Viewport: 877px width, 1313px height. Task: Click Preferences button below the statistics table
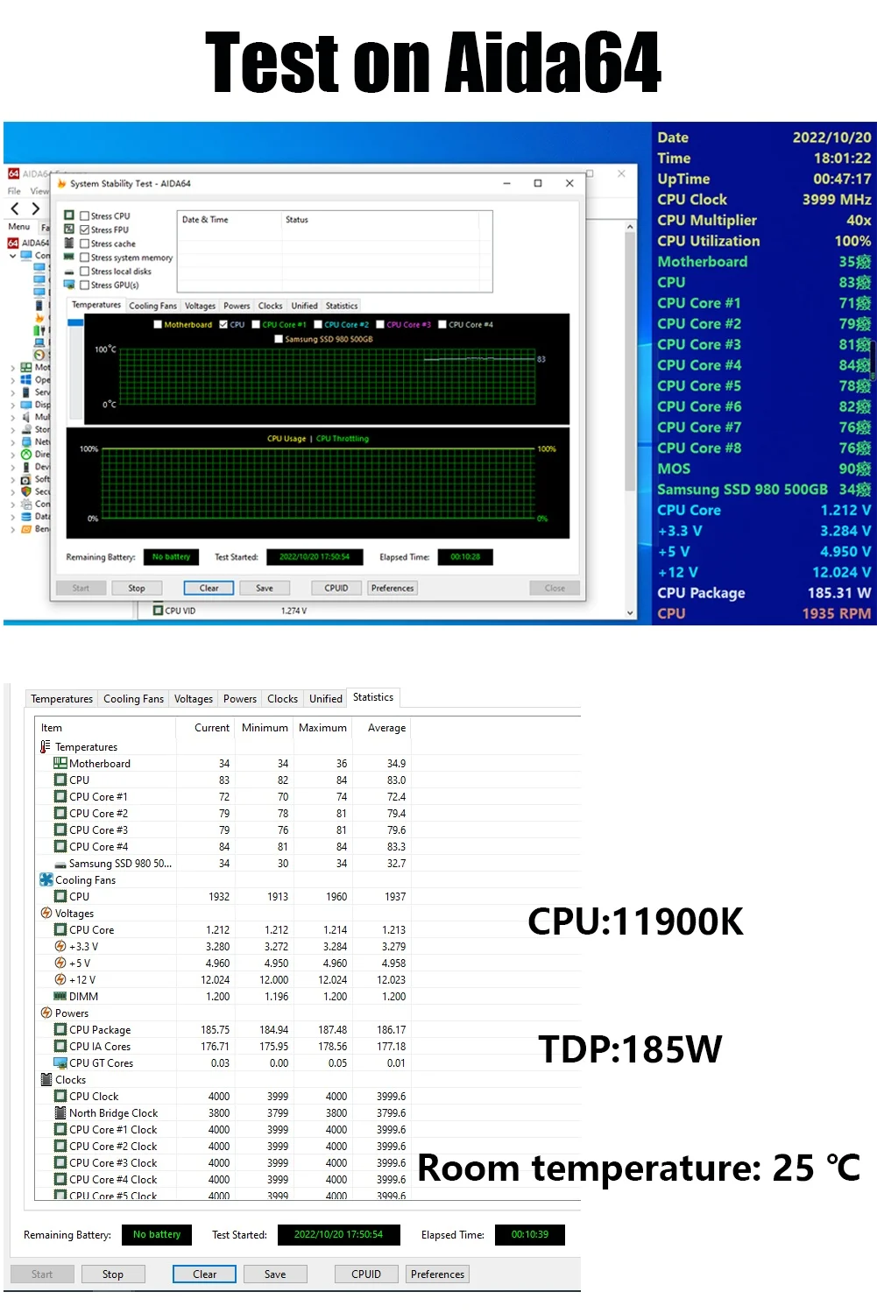pyautogui.click(x=437, y=1274)
